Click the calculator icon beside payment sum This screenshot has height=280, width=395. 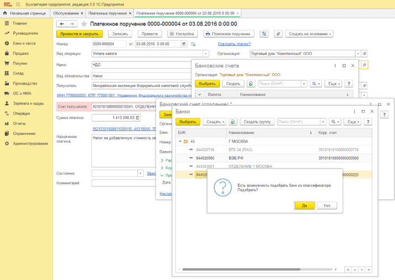pyautogui.click(x=138, y=118)
